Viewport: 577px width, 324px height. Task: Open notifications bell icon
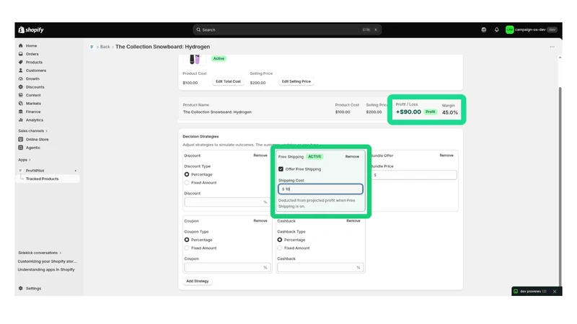[x=496, y=30]
